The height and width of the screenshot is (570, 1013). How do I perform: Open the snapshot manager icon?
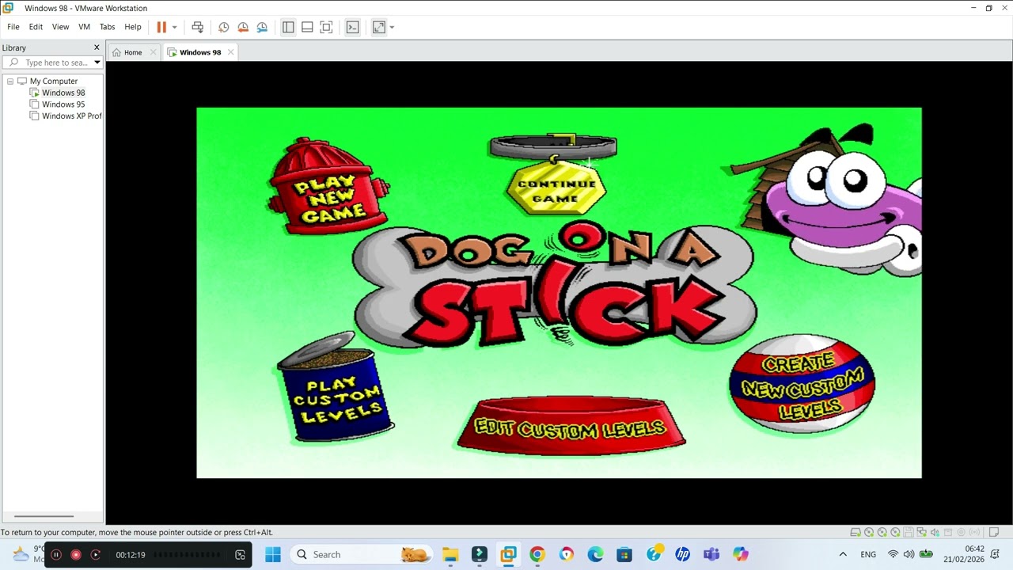[x=262, y=27]
